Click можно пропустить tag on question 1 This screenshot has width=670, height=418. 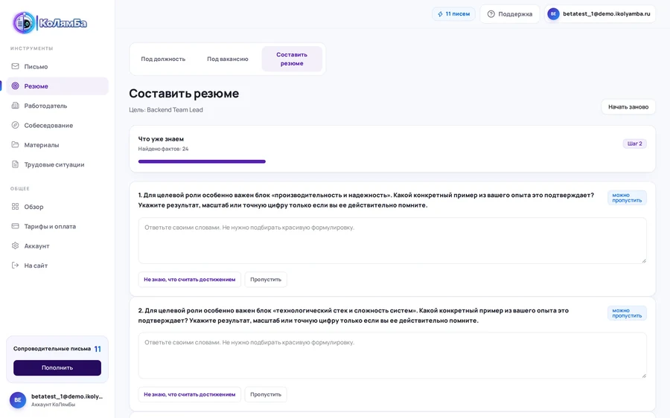(627, 198)
